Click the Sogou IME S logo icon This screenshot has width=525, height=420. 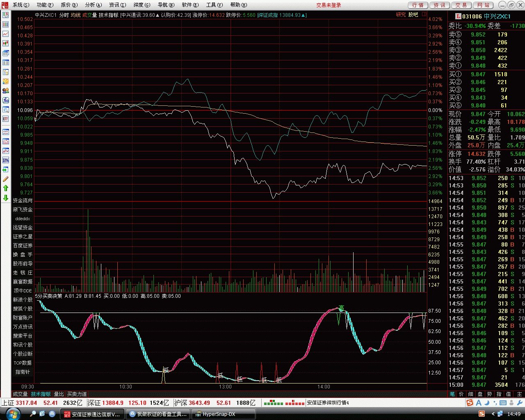point(470,403)
